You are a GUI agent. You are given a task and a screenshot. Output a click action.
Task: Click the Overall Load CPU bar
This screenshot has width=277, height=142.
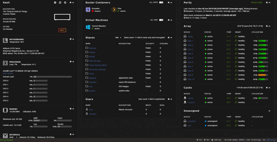click(52, 77)
